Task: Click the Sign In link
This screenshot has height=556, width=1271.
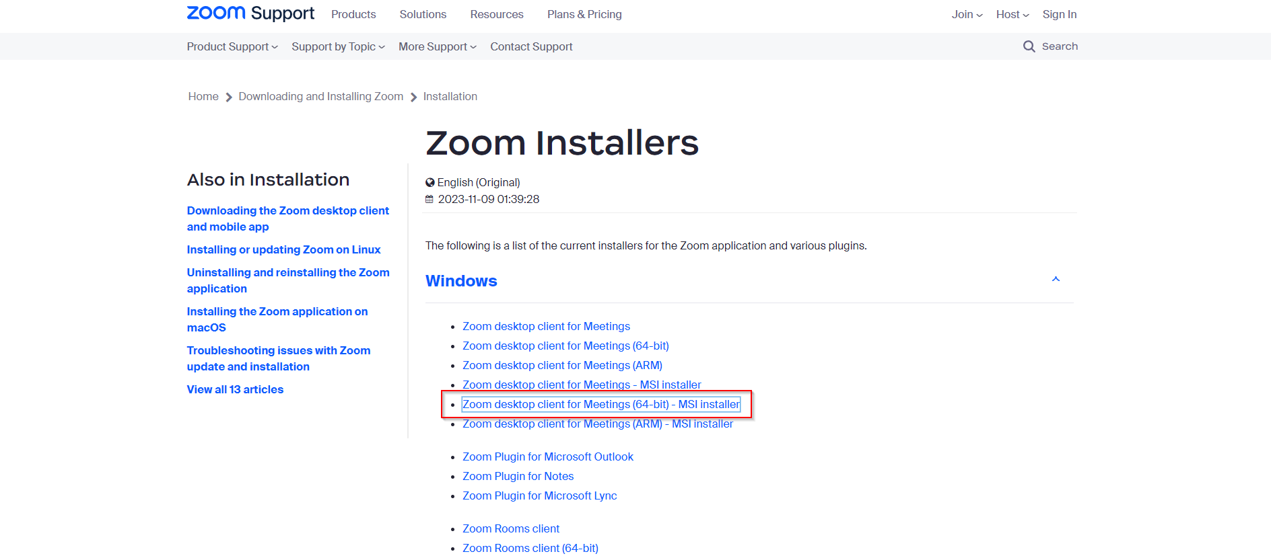Action: pos(1060,14)
